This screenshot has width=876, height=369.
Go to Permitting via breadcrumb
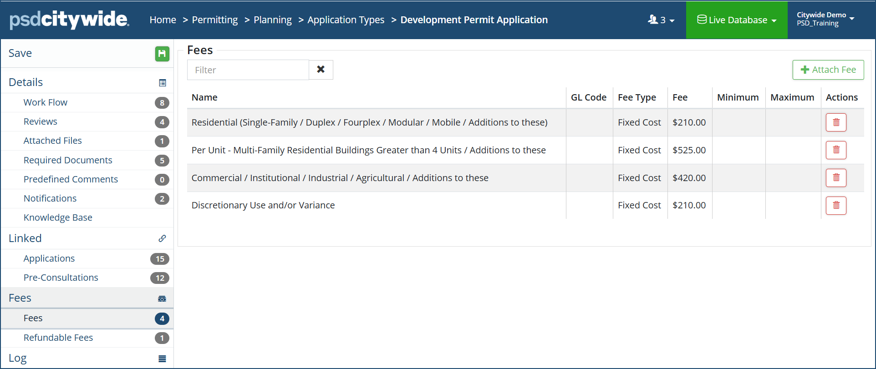pyautogui.click(x=215, y=20)
